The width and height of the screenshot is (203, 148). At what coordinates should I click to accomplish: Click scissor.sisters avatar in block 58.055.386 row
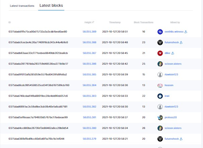[x=160, y=64]
